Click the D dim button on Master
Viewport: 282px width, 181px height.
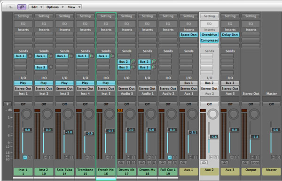click(278, 158)
